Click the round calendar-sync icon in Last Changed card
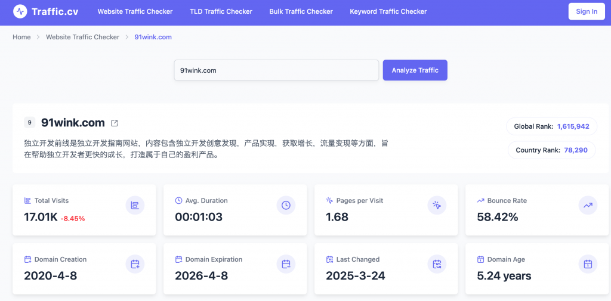The height and width of the screenshot is (301, 611). pyautogui.click(x=437, y=264)
